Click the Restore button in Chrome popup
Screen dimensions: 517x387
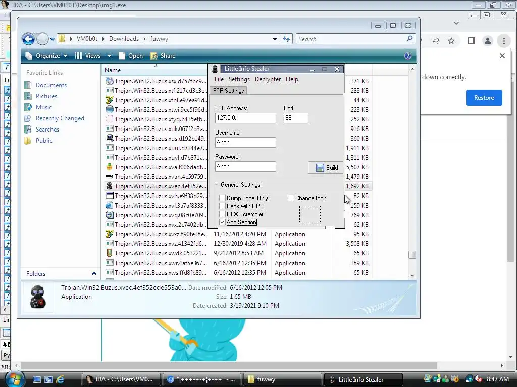[x=484, y=98]
